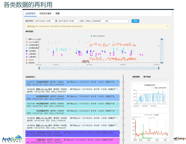The width and height of the screenshot is (186, 144).
Task: Expand the 14:14:57 中间源回源事件 row chevron
Action: pos(117,82)
